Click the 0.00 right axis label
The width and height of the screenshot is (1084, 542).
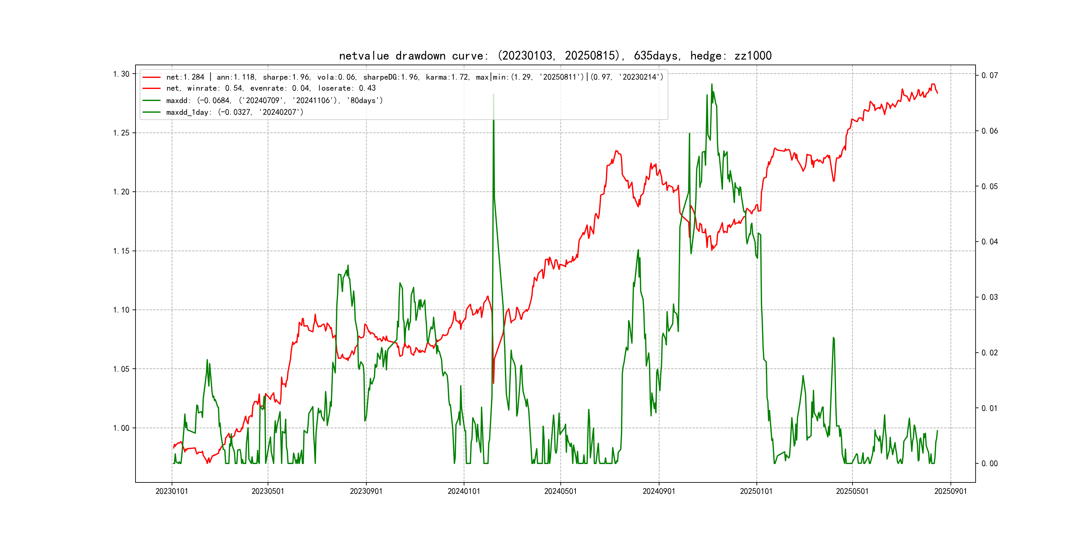[x=989, y=463]
